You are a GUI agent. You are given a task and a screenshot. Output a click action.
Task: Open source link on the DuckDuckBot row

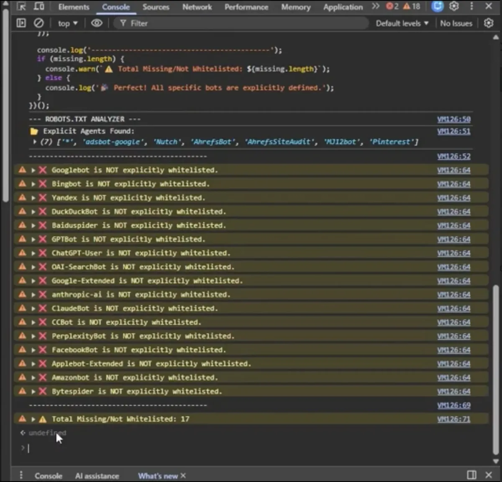point(454,212)
